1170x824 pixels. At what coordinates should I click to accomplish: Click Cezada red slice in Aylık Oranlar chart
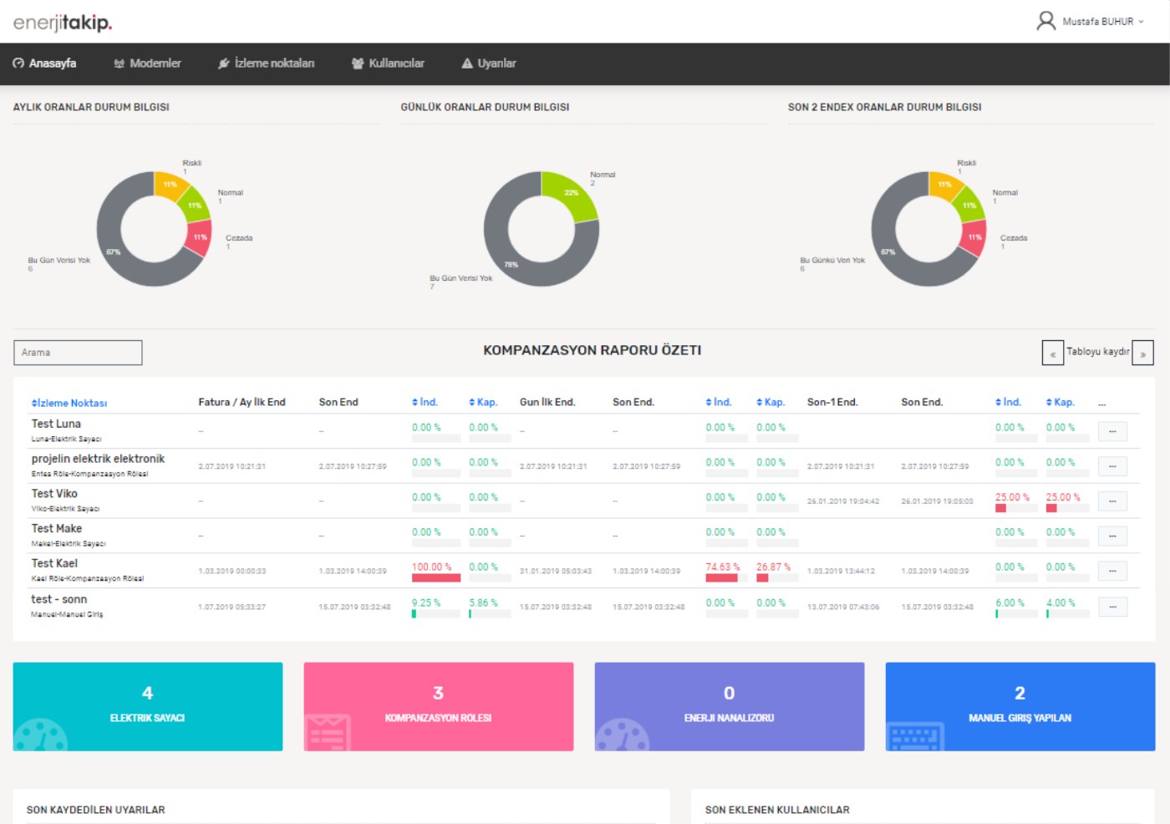coord(199,237)
